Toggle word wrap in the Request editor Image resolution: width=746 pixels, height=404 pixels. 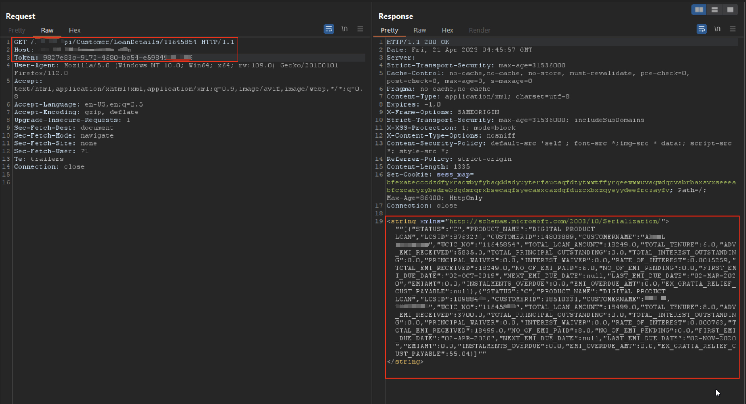point(329,29)
